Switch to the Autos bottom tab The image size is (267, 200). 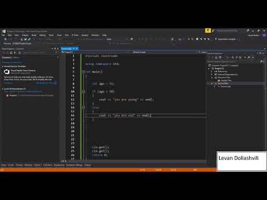coord(3,165)
